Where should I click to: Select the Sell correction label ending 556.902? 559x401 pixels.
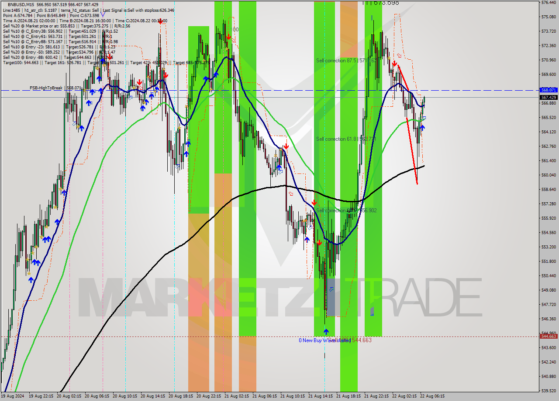click(346, 211)
